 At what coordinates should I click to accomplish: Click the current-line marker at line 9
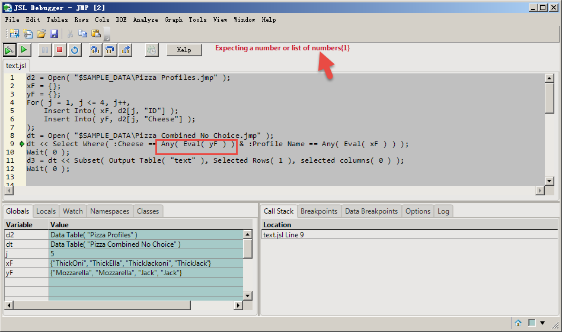22,144
